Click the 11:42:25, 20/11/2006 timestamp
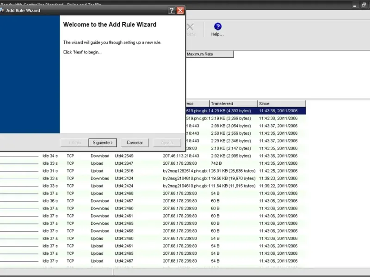The image size is (370, 277). 278,171
